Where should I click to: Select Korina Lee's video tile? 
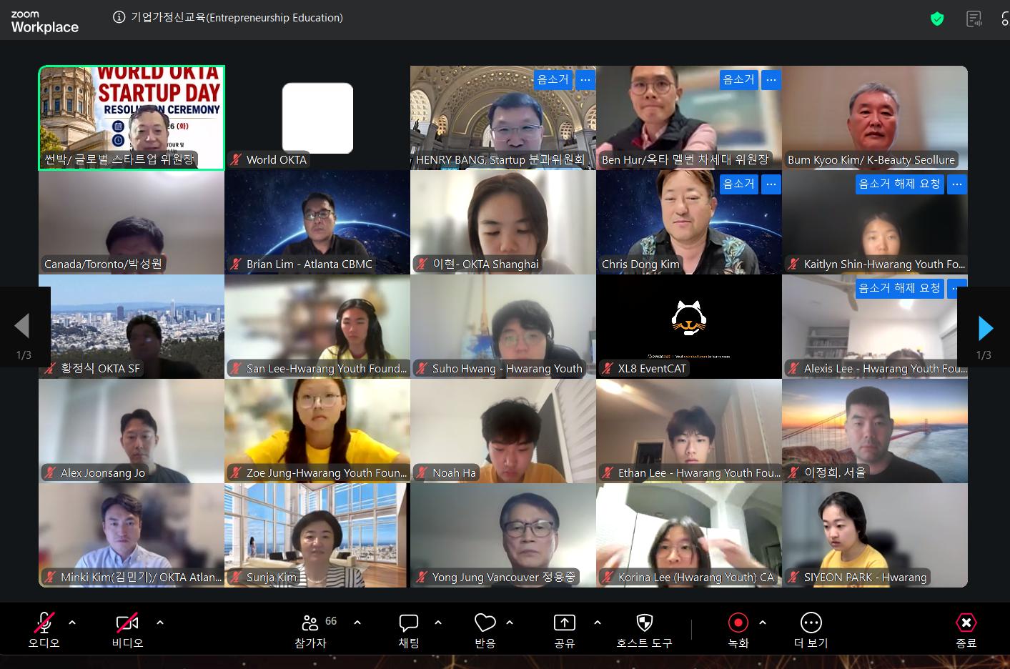689,535
